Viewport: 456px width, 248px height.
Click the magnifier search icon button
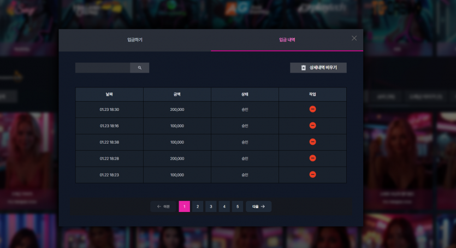(140, 68)
